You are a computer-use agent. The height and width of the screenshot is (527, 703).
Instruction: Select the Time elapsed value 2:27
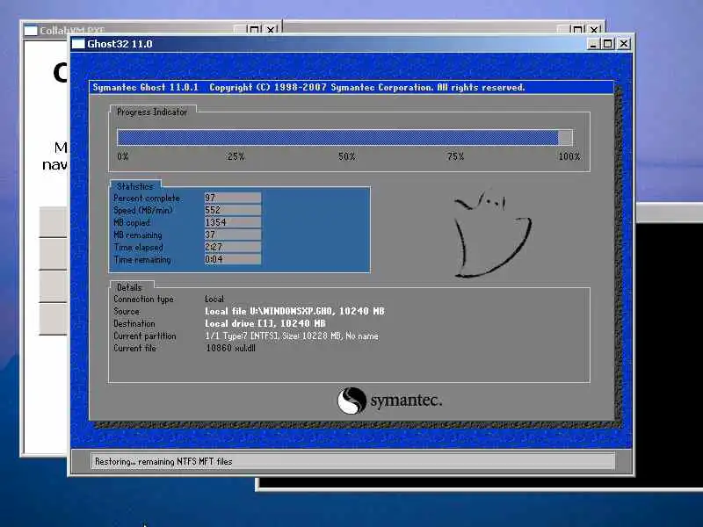[x=232, y=247]
